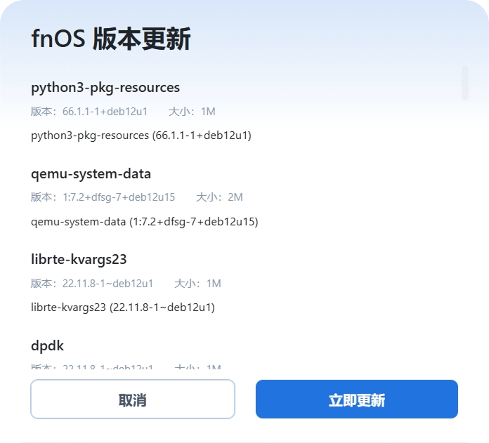Click librte-kvargs23 version 22.11.8-1~deb12u1 label

(x=92, y=284)
